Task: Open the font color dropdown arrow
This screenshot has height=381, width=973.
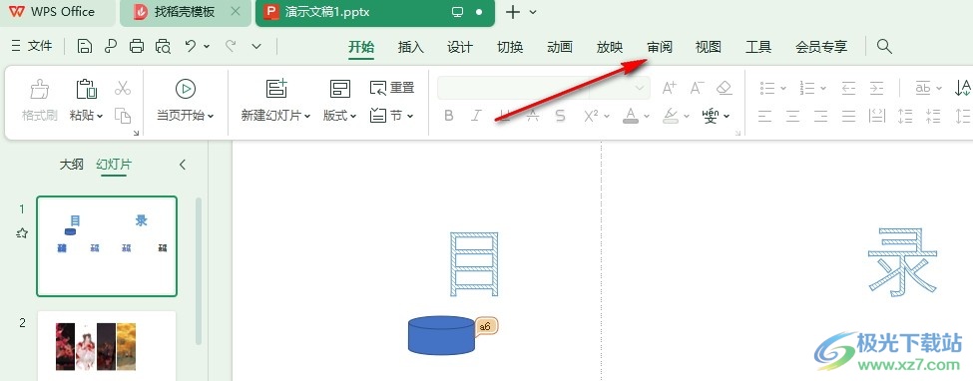Action: pyautogui.click(x=647, y=116)
